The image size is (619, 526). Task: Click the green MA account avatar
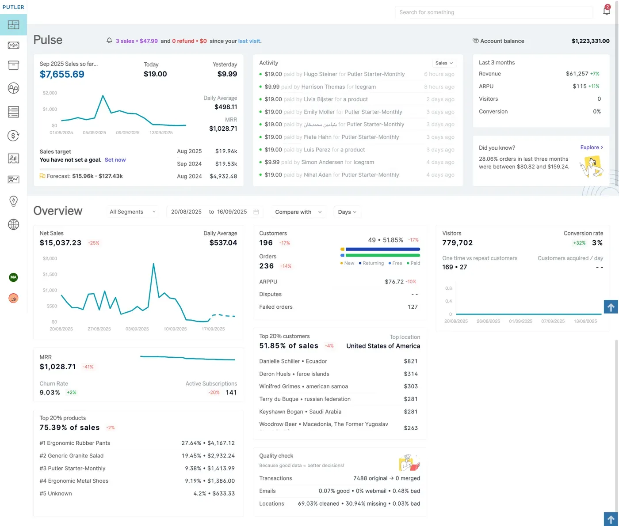pos(13,277)
